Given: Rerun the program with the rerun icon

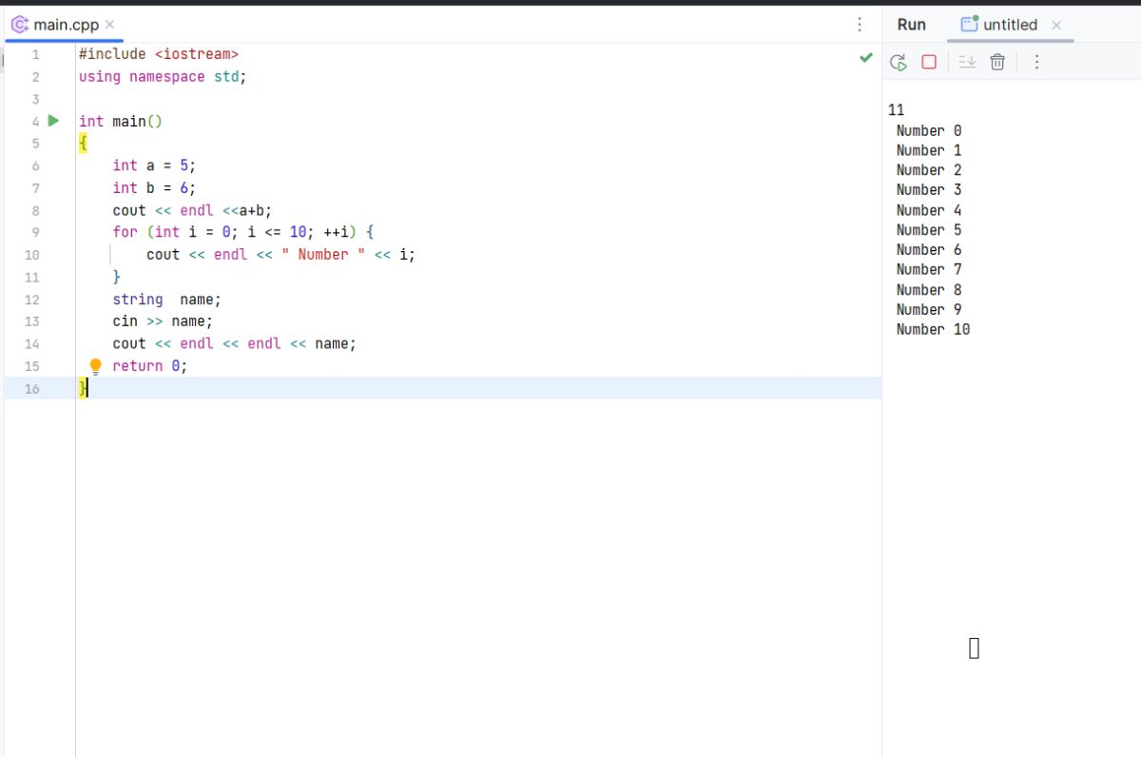Looking at the screenshot, I should click(x=899, y=62).
